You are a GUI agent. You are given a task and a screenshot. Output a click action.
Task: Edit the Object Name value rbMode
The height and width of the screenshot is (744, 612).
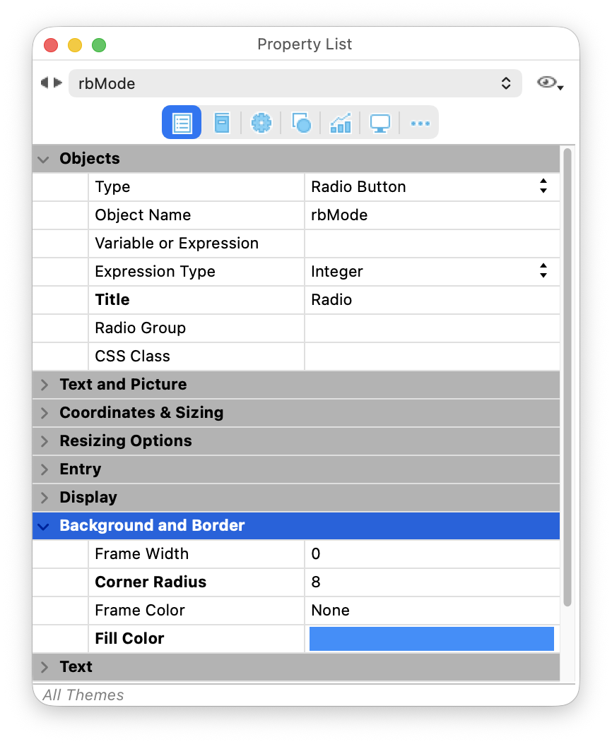click(x=432, y=215)
